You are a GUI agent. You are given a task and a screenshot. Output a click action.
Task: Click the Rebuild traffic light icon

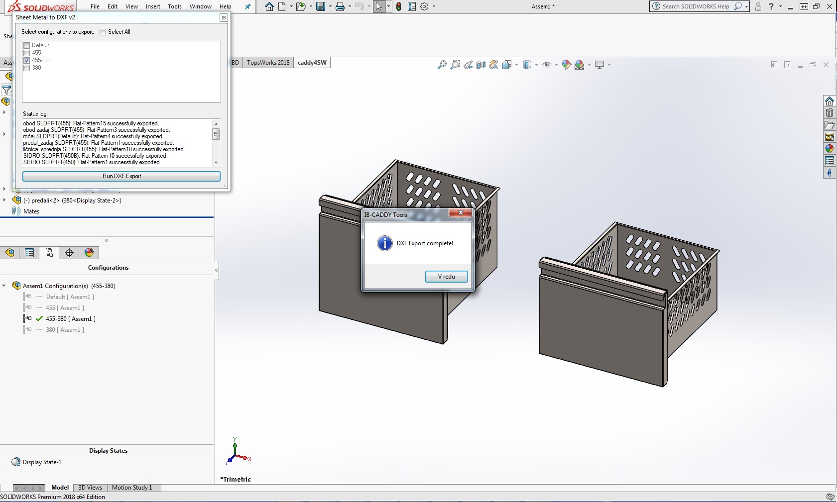tap(399, 6)
